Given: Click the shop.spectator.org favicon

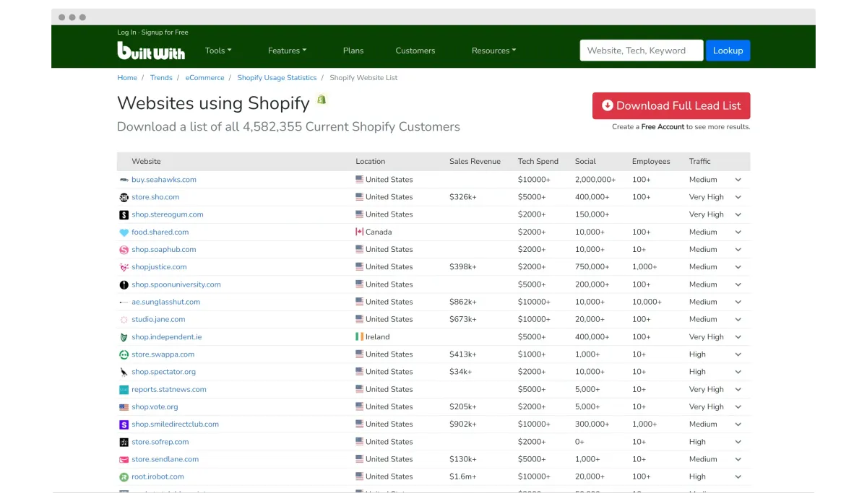Looking at the screenshot, I should point(124,372).
